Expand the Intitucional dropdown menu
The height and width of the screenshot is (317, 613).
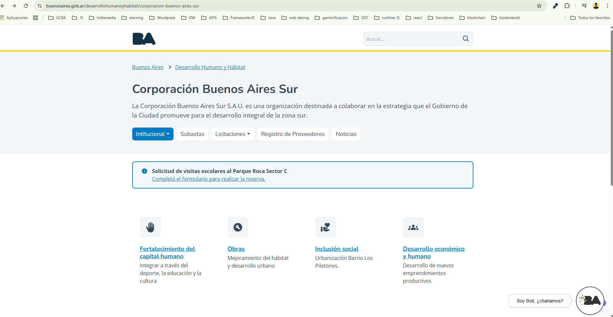point(153,134)
